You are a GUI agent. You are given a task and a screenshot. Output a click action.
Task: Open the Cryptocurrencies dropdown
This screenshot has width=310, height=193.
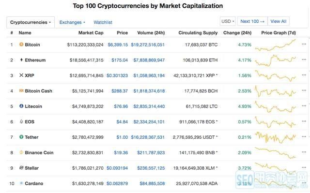tap(31, 22)
